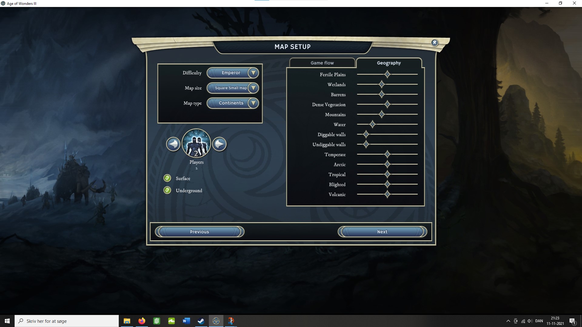Proceed with the Next button
The width and height of the screenshot is (582, 327).
tap(382, 232)
